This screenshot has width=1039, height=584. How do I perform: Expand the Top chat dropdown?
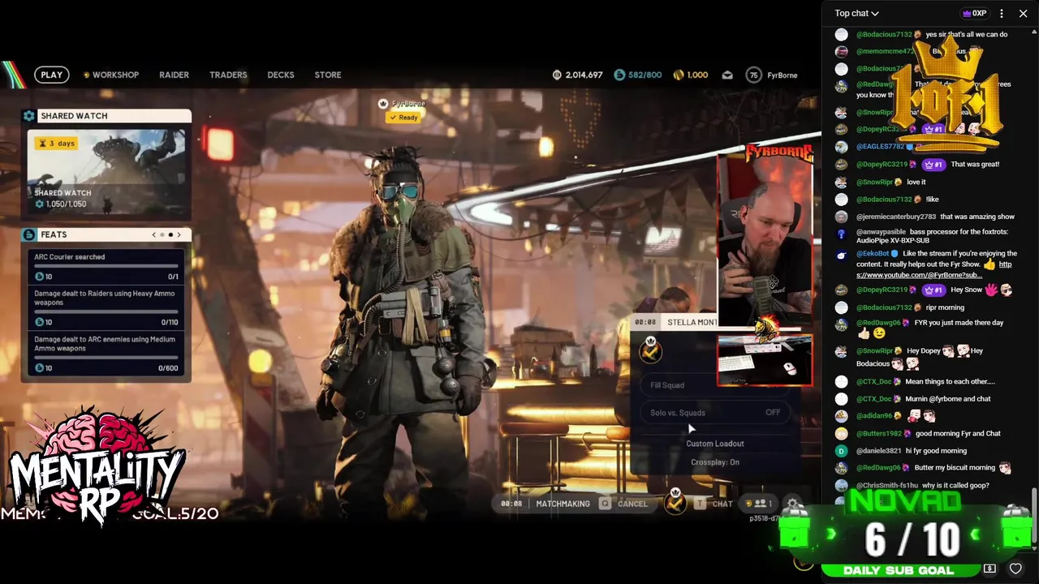coord(857,13)
